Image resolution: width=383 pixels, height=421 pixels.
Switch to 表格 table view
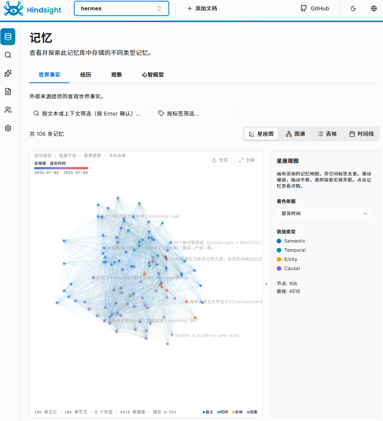(x=327, y=134)
